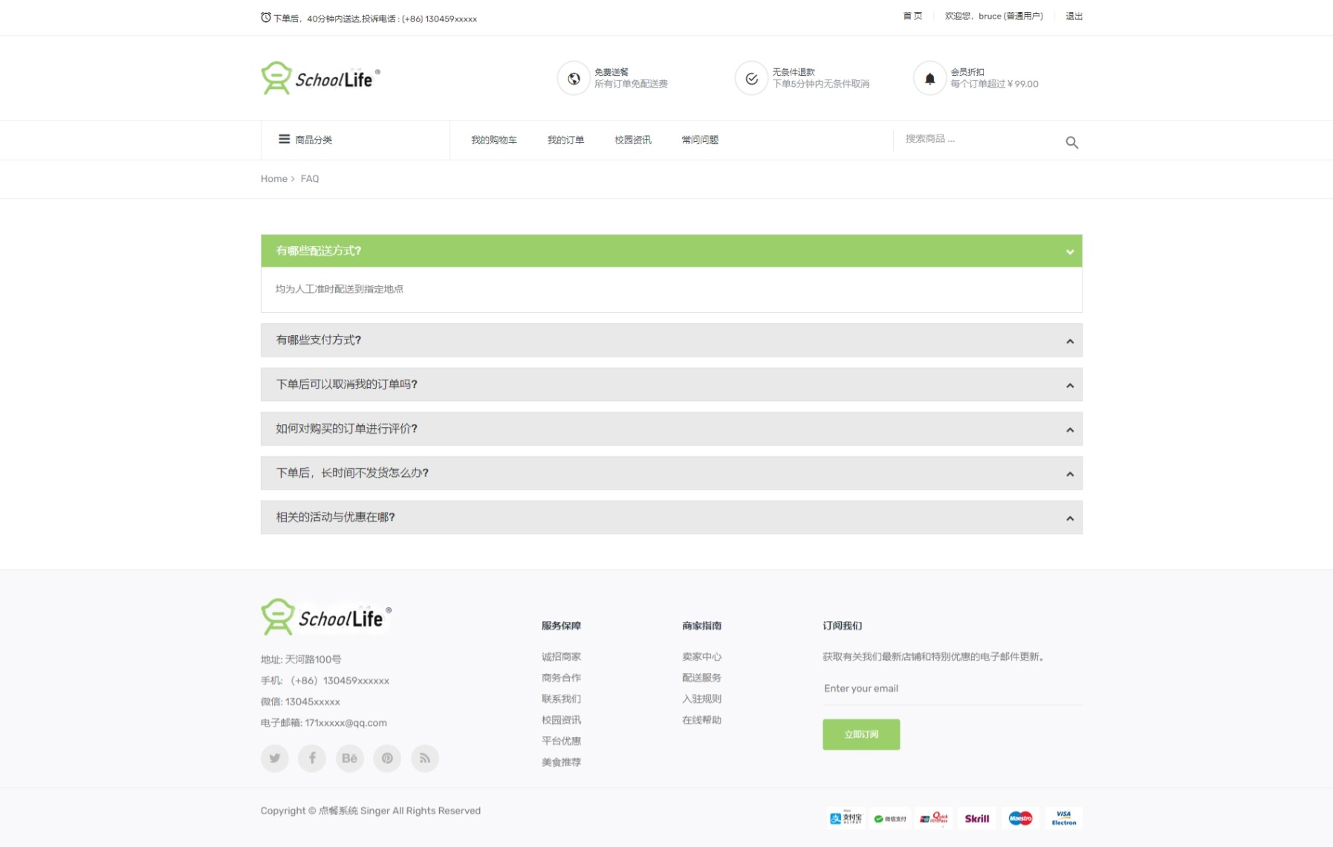Click the Maestro payment logo
Image resolution: width=1333 pixels, height=847 pixels.
(x=1020, y=818)
